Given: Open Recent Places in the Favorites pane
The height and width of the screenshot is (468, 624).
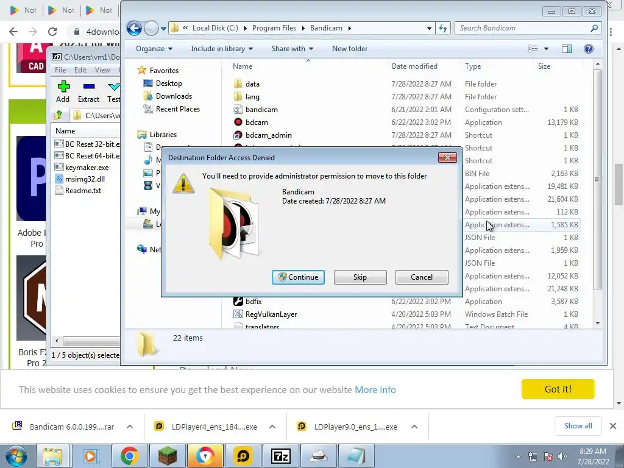Looking at the screenshot, I should [x=177, y=108].
